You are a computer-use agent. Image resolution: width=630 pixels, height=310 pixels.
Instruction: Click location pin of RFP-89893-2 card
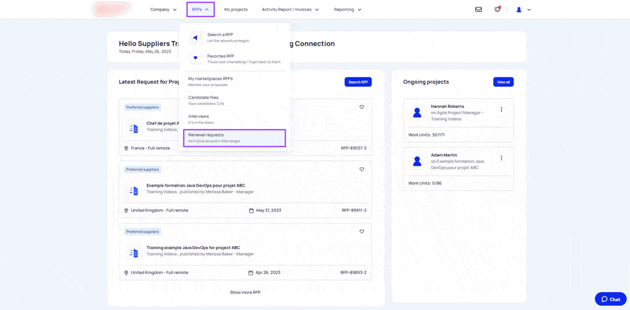(127, 273)
